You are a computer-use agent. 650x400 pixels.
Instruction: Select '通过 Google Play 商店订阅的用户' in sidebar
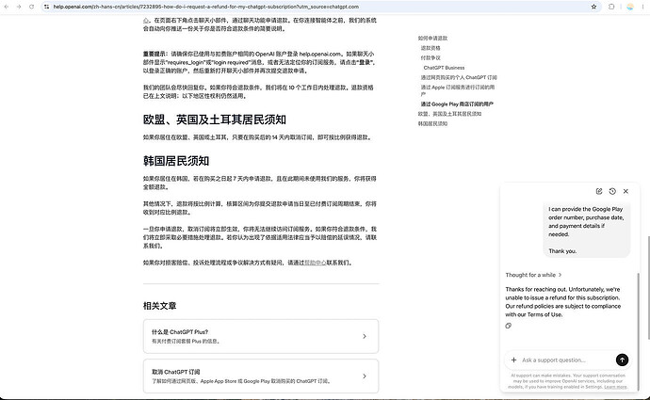tap(457, 104)
